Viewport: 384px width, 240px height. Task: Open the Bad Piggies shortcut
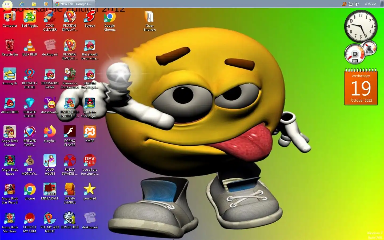(x=30, y=19)
